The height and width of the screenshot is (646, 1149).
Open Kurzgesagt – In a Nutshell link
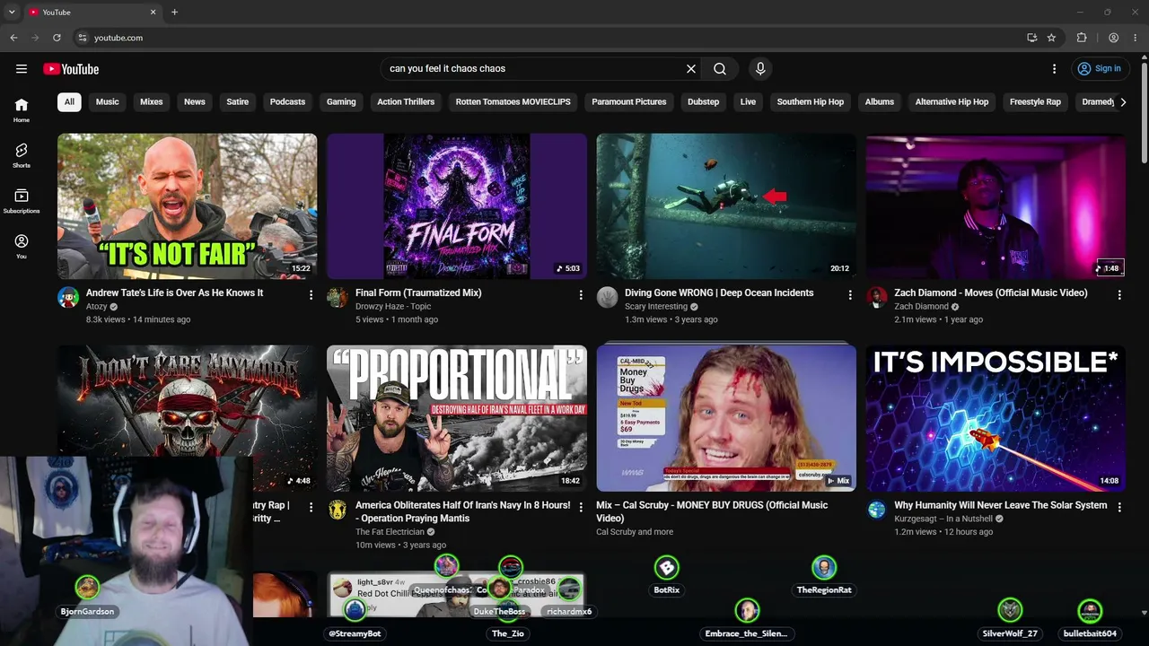[943, 519]
